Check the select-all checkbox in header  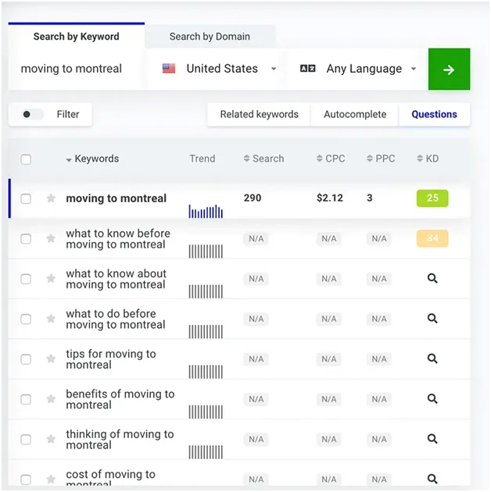pos(26,159)
